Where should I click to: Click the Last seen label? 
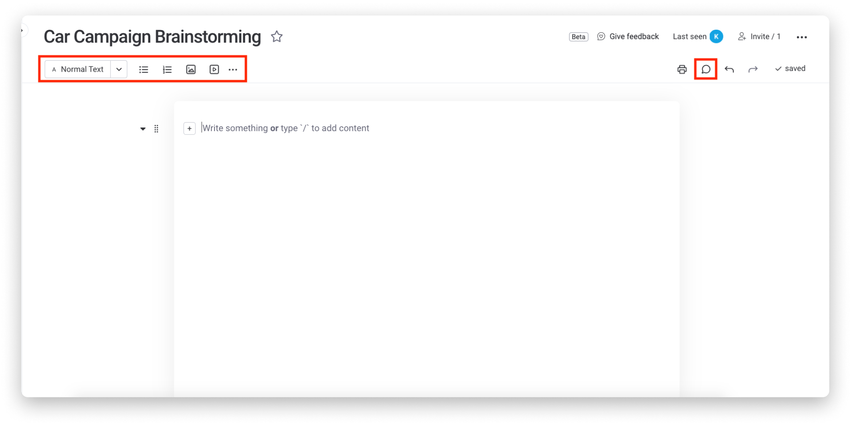click(689, 36)
